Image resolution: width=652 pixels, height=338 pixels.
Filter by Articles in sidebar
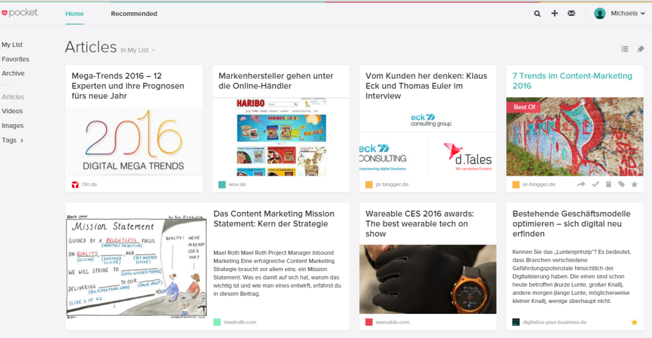click(13, 97)
